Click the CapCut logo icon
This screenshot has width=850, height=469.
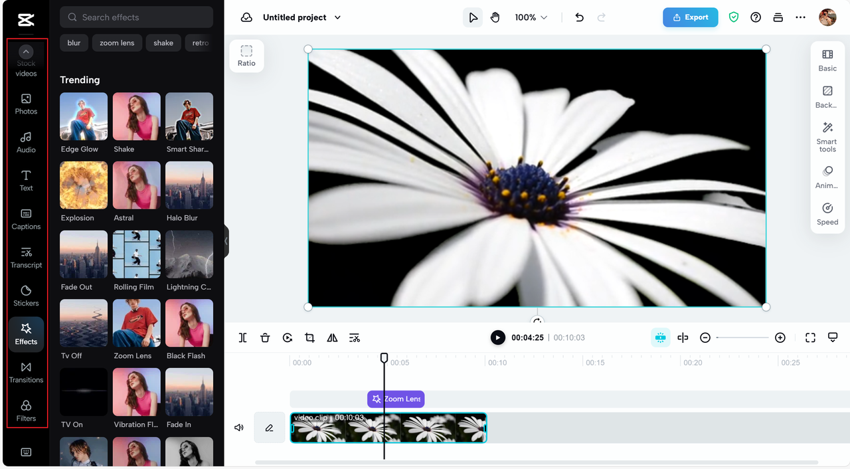pos(26,20)
